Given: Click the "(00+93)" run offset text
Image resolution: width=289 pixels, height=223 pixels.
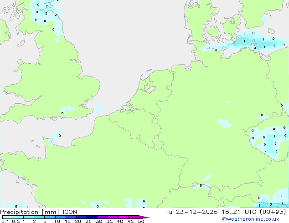Looking at the screenshot, I should [273, 212].
